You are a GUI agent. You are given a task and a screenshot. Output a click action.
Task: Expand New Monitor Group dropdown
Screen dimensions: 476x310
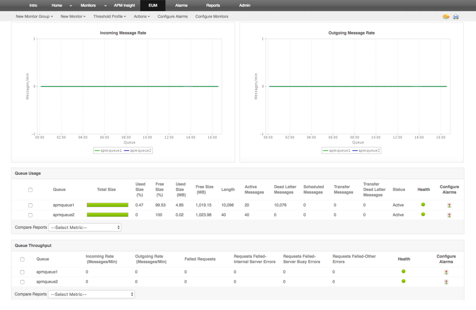coord(34,16)
